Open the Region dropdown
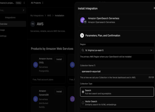The width and height of the screenshot is (155, 112). click(x=117, y=50)
